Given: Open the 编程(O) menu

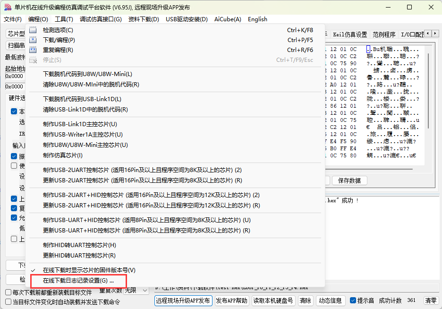Looking at the screenshot, I should 38,19.
